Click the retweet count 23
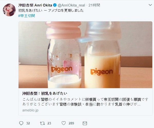 [x=49, y=123]
